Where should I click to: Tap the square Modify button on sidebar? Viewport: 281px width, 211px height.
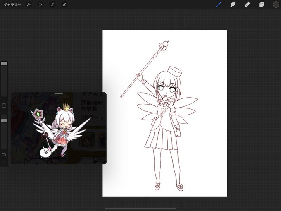tap(4, 105)
